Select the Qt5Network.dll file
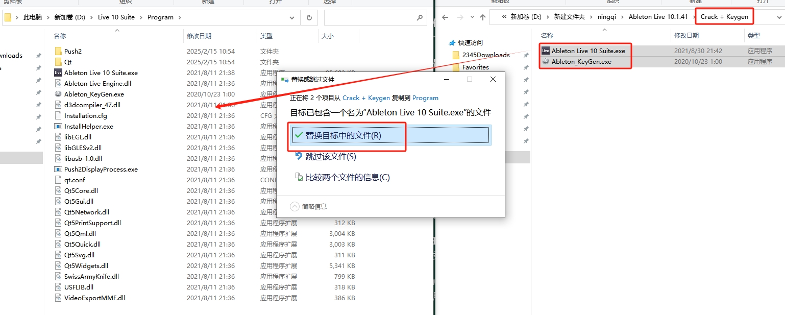Image resolution: width=785 pixels, height=315 pixels. (87, 212)
